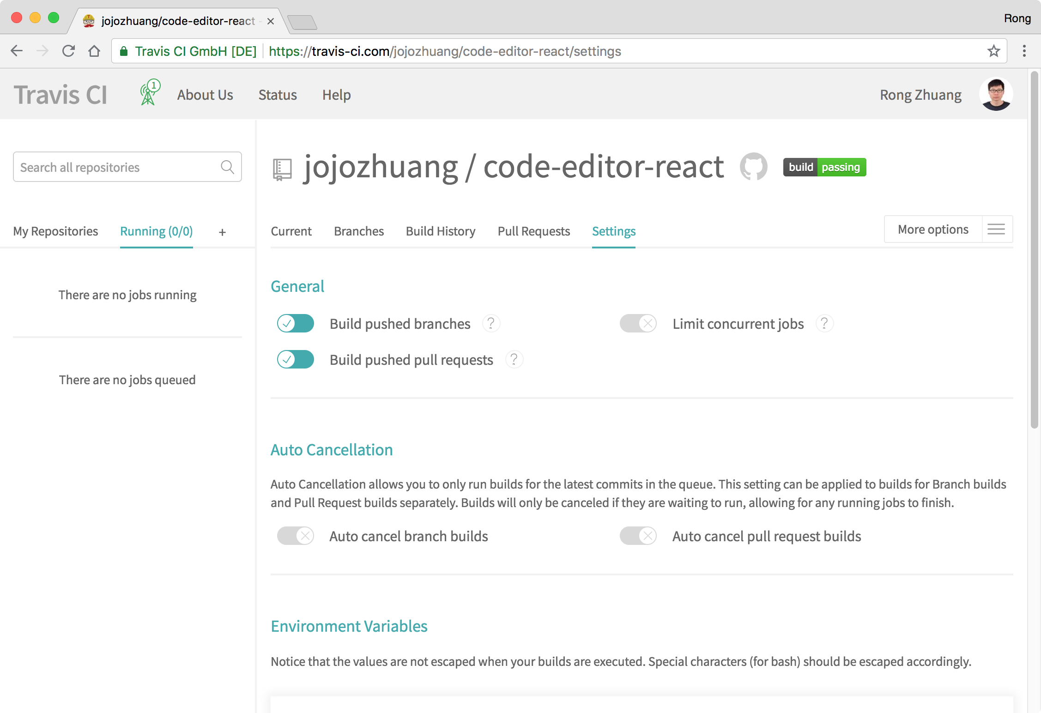Click the Rong Chrome profile name
Viewport: 1041px width, 713px height.
click(x=1017, y=18)
